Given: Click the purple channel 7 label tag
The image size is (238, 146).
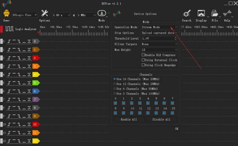Looking at the screenshot, I should [x=36, y=99].
